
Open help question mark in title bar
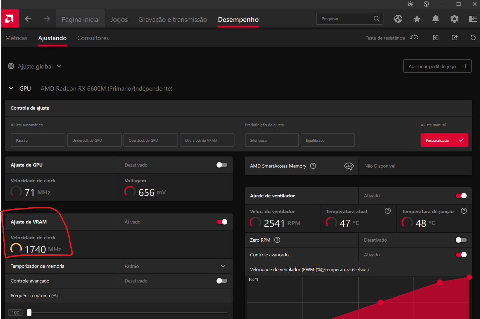pos(426,4)
